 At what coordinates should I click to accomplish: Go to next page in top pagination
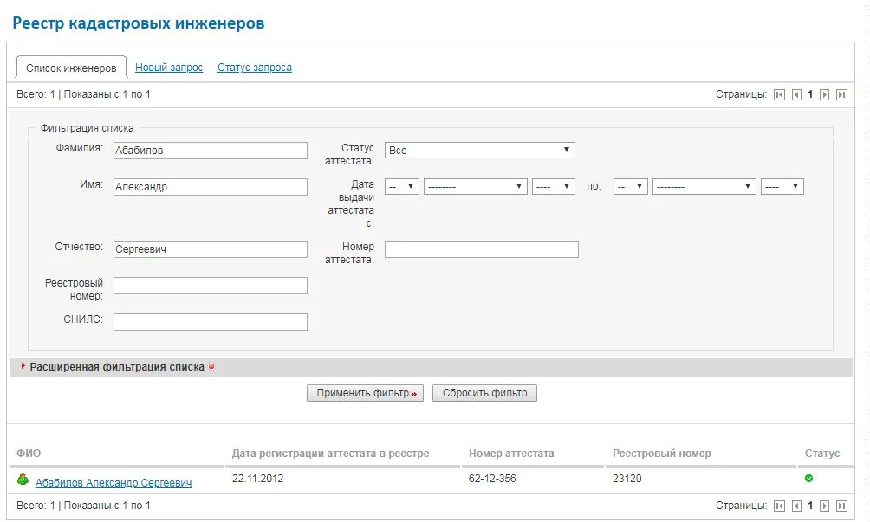(x=824, y=94)
